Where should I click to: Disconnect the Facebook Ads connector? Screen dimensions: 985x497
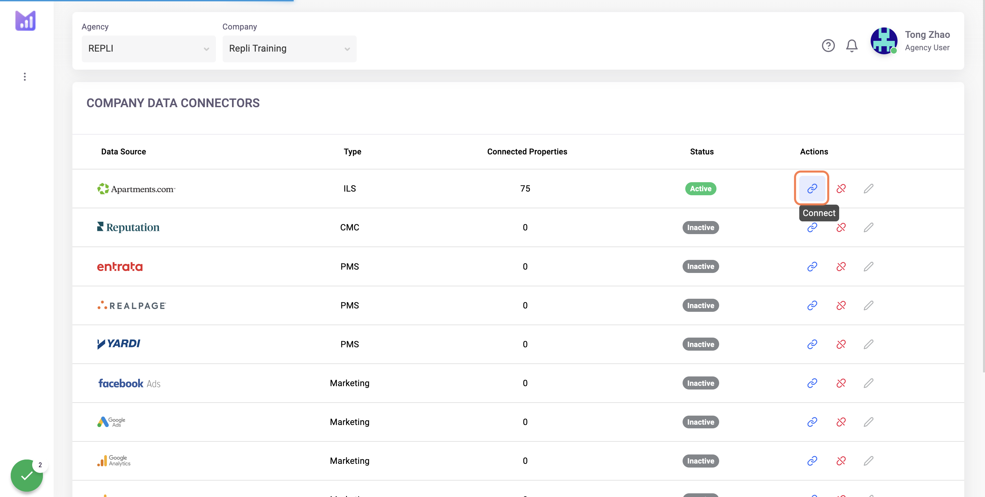[x=841, y=383]
